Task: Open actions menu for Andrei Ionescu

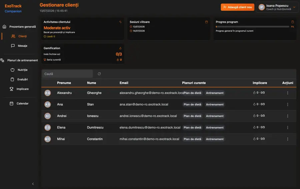Action: 288,116
